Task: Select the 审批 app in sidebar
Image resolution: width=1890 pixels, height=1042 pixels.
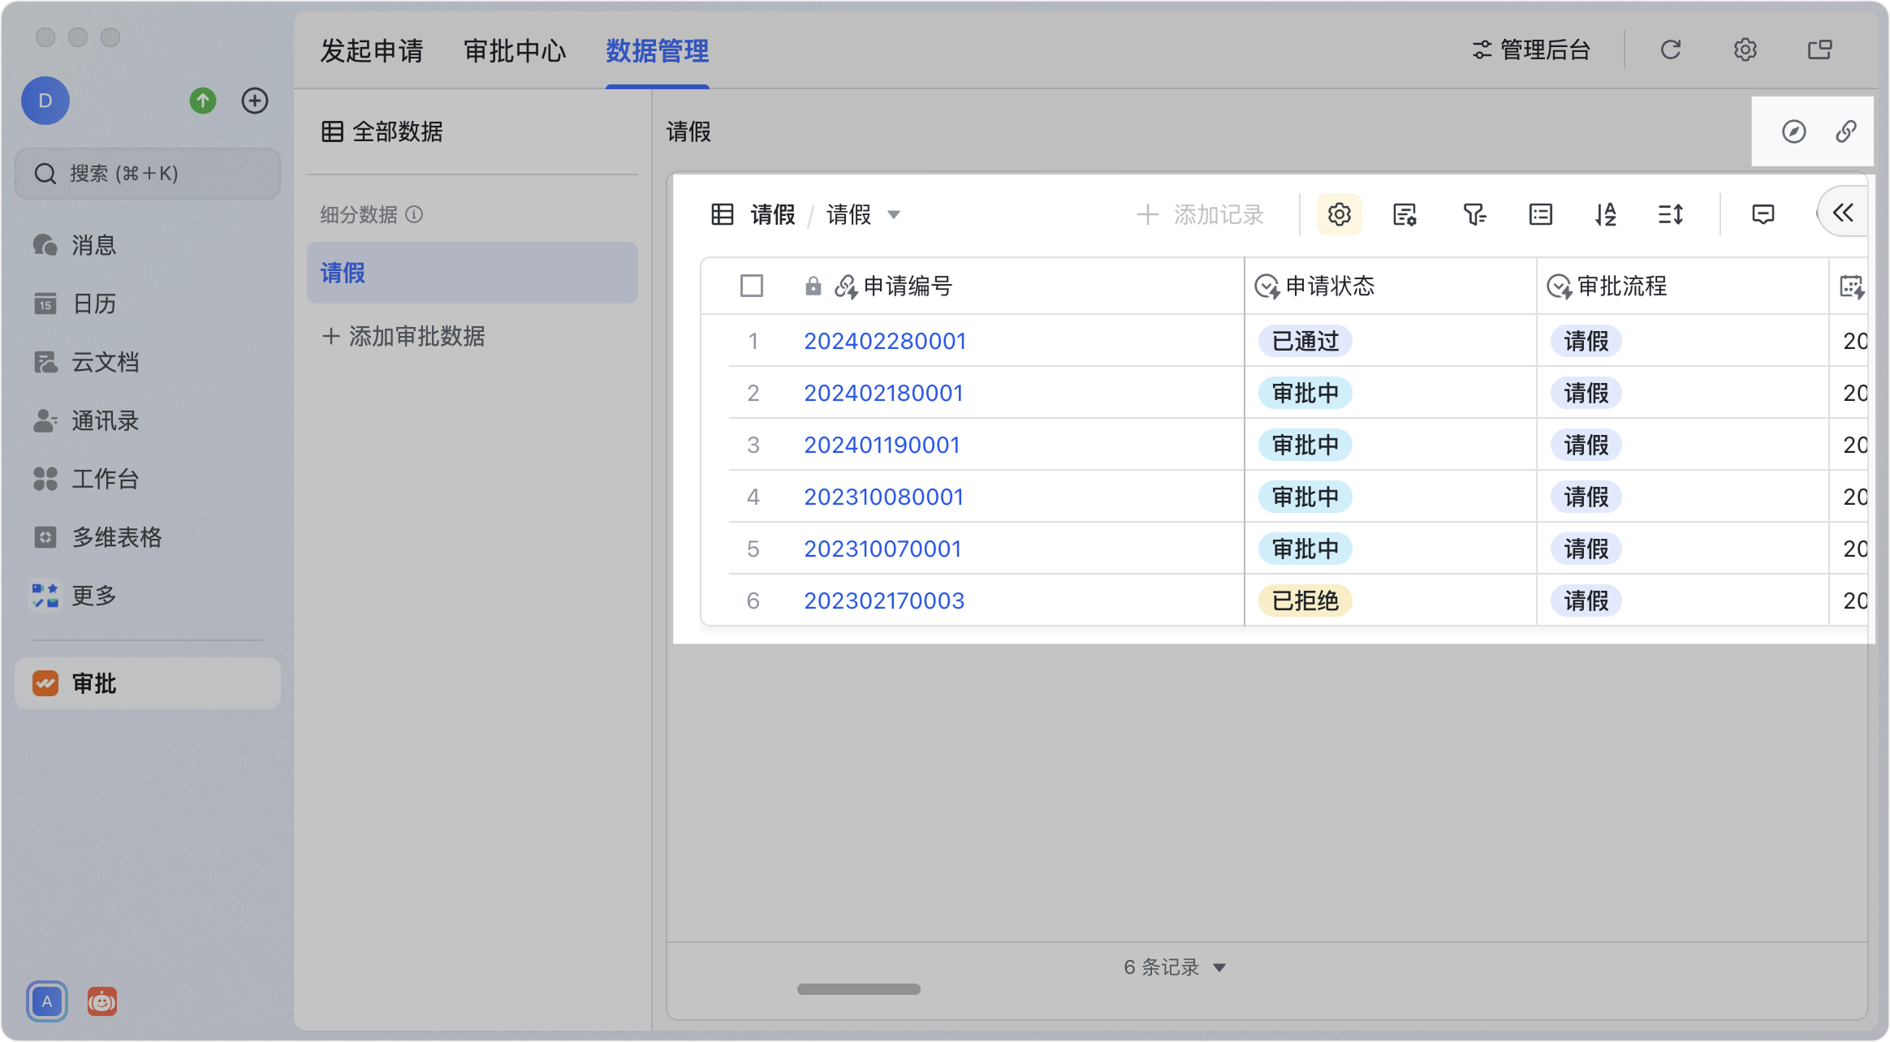Action: (x=148, y=683)
